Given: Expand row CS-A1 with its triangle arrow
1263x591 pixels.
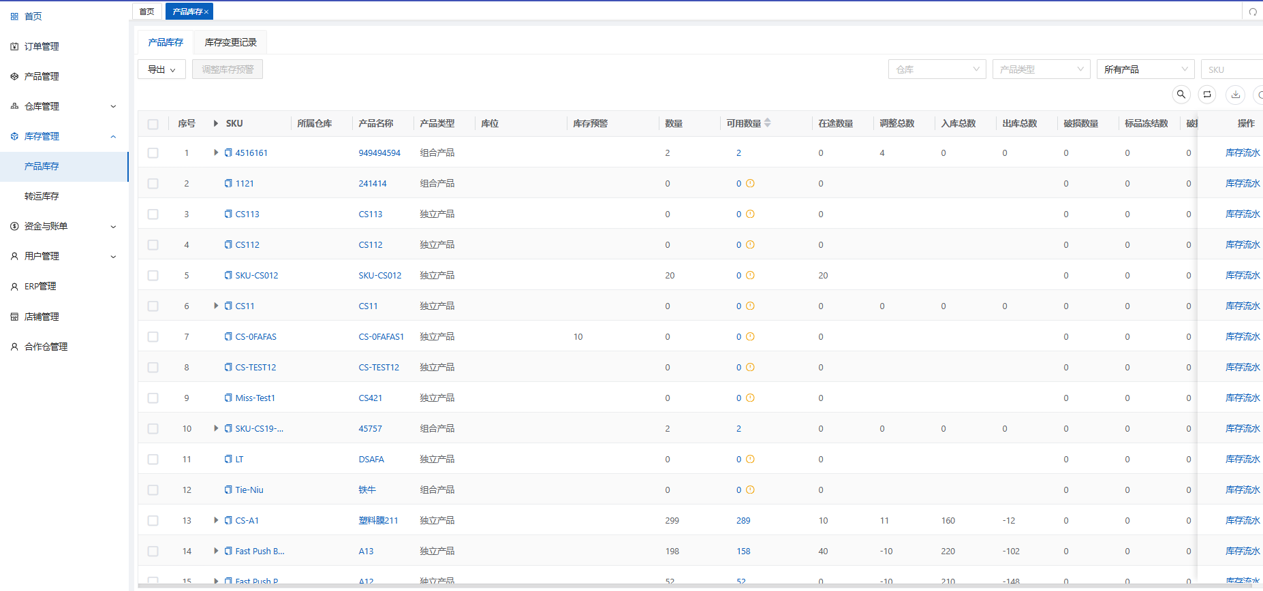Looking at the screenshot, I should pos(216,520).
